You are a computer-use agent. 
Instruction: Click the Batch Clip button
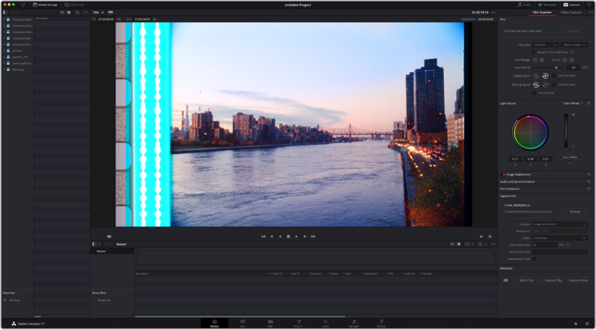point(527,280)
